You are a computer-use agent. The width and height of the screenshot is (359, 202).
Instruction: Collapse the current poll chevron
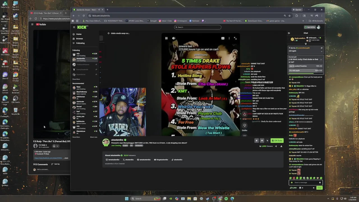pos(321,59)
